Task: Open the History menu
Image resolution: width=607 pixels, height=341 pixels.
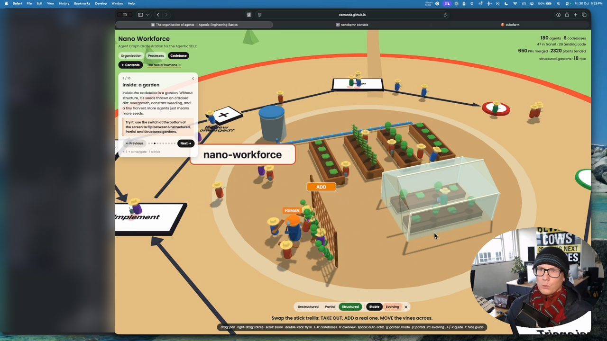Action: tap(64, 3)
